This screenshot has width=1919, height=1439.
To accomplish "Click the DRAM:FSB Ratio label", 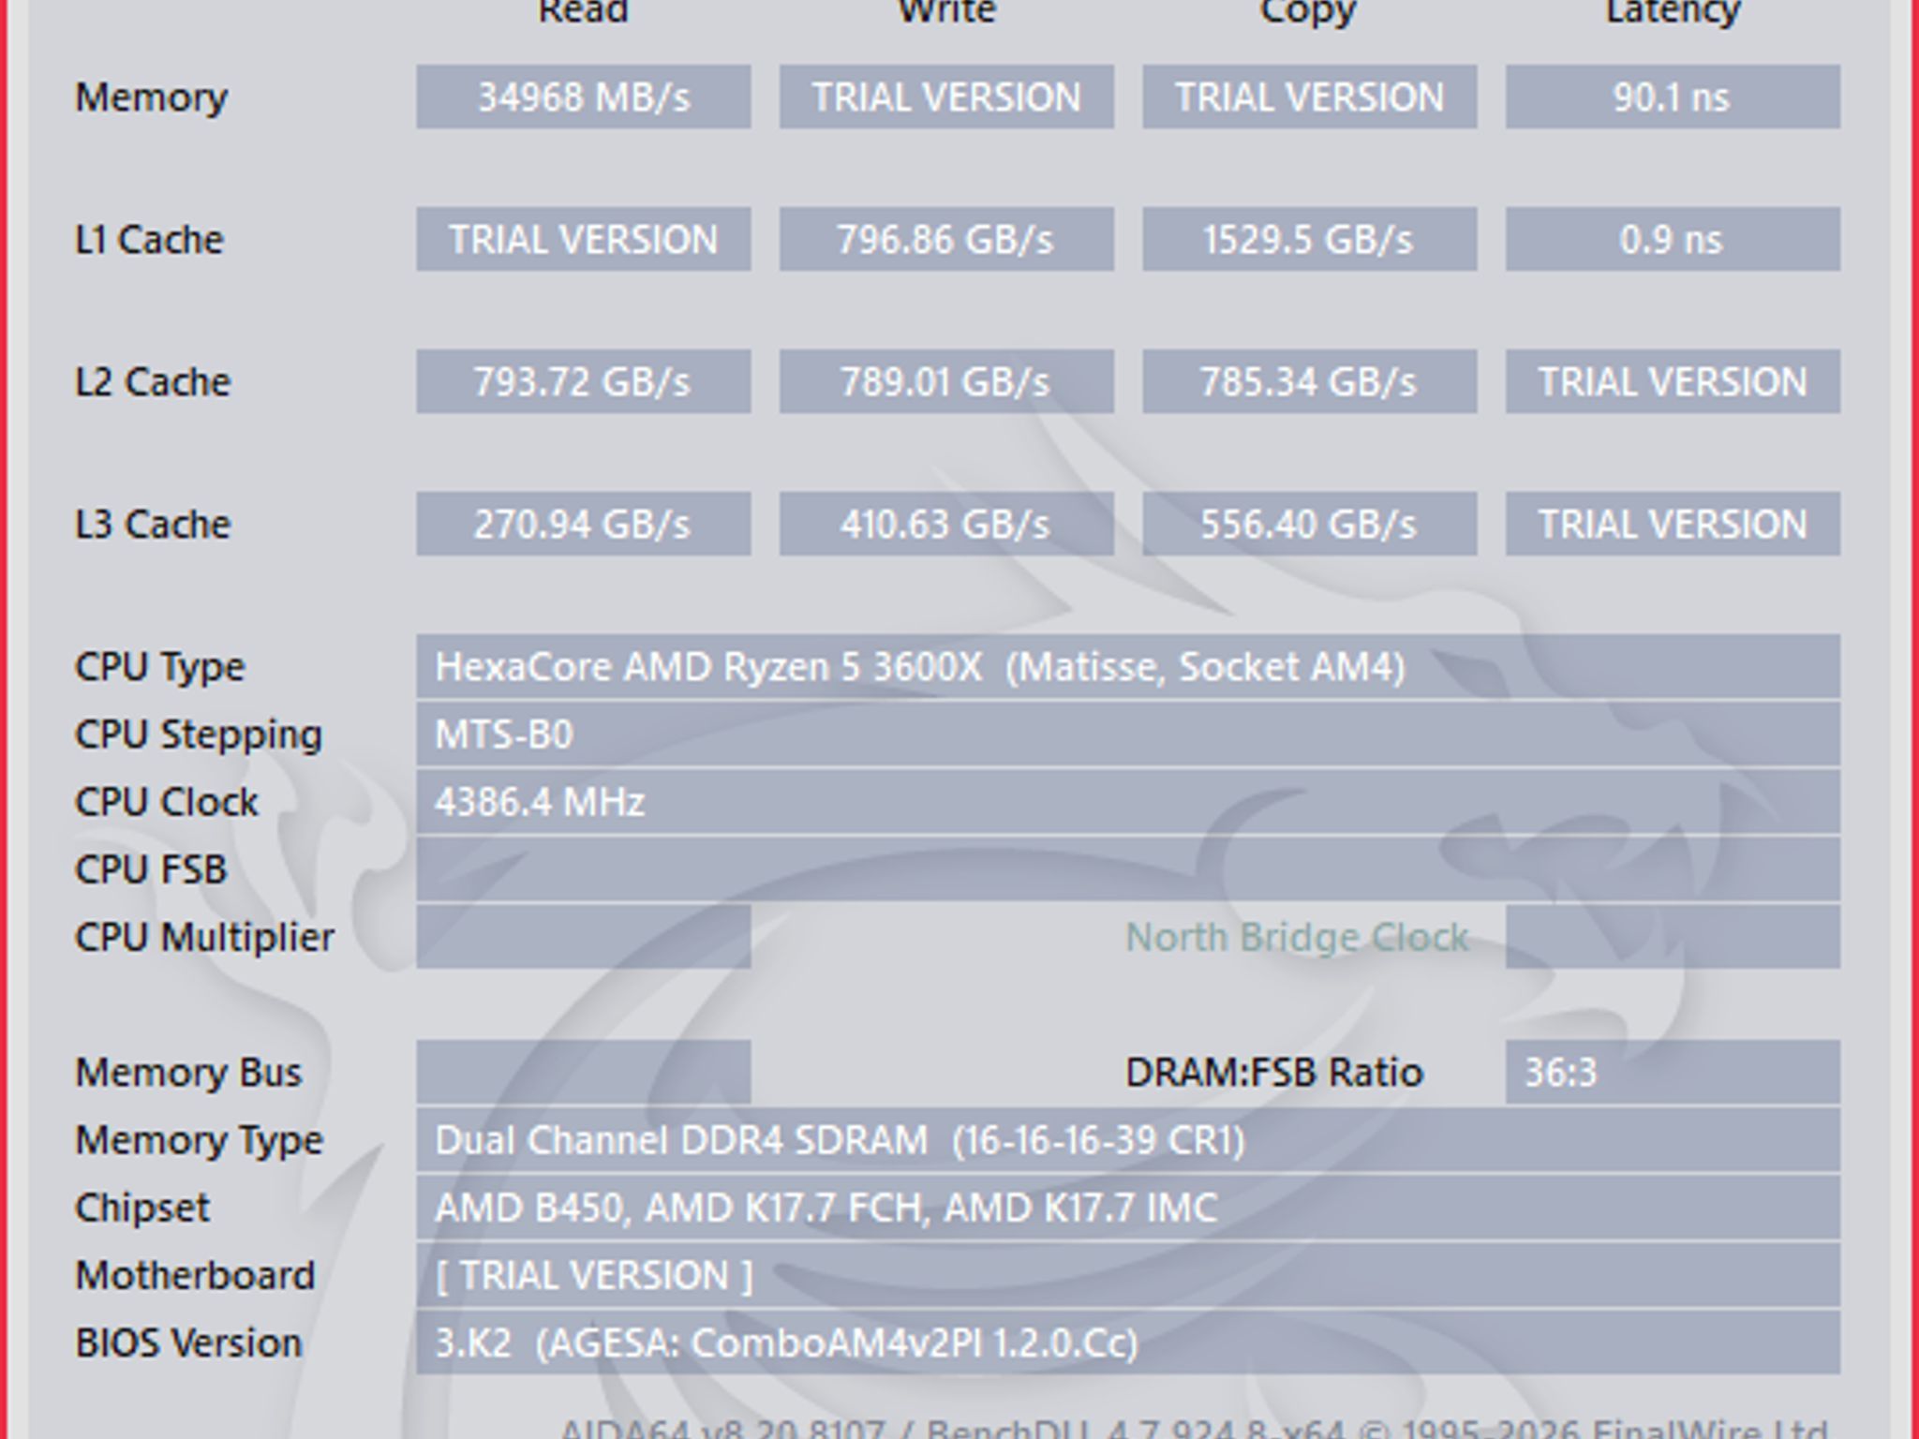I will click(1273, 1072).
